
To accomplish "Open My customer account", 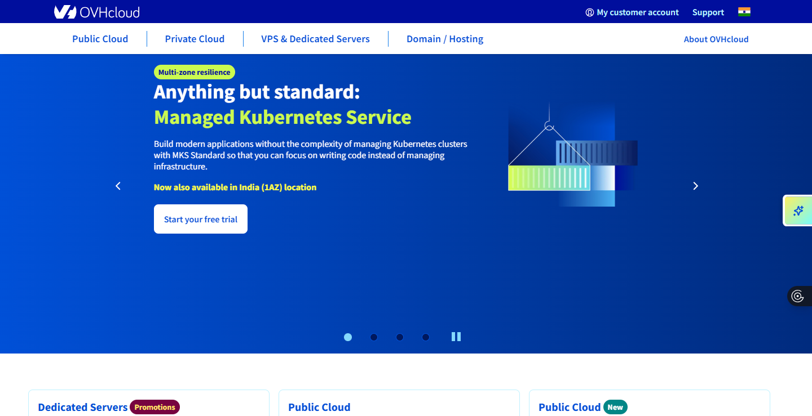I will pyautogui.click(x=632, y=12).
